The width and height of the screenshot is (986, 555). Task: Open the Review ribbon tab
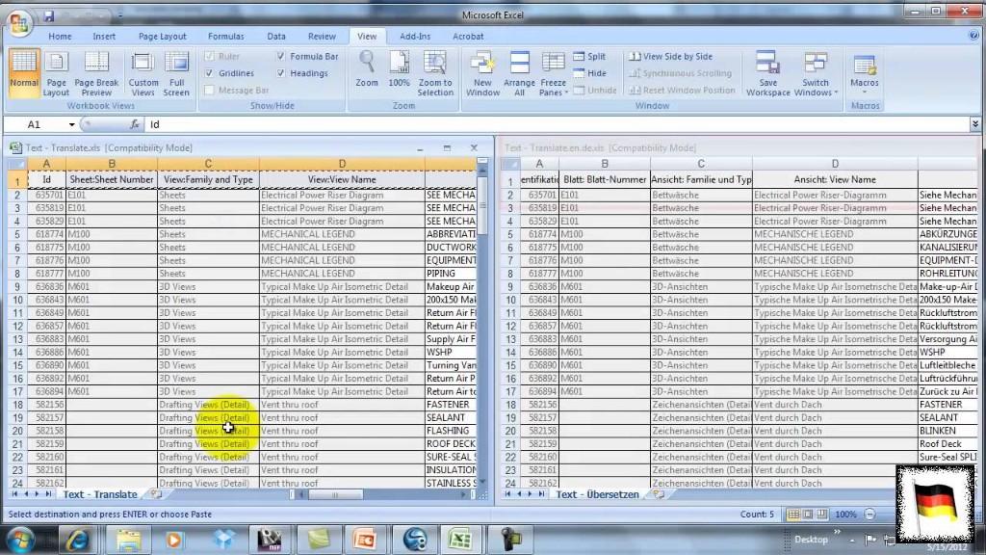[x=322, y=37]
